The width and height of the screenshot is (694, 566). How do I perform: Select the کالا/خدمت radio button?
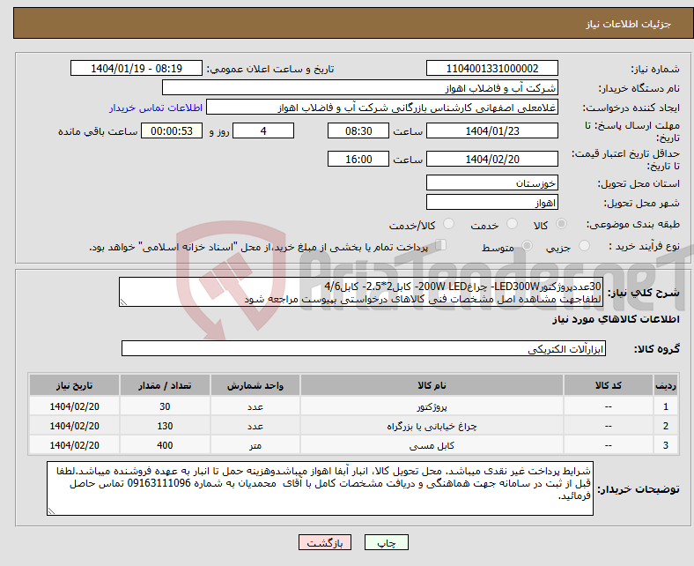click(448, 224)
